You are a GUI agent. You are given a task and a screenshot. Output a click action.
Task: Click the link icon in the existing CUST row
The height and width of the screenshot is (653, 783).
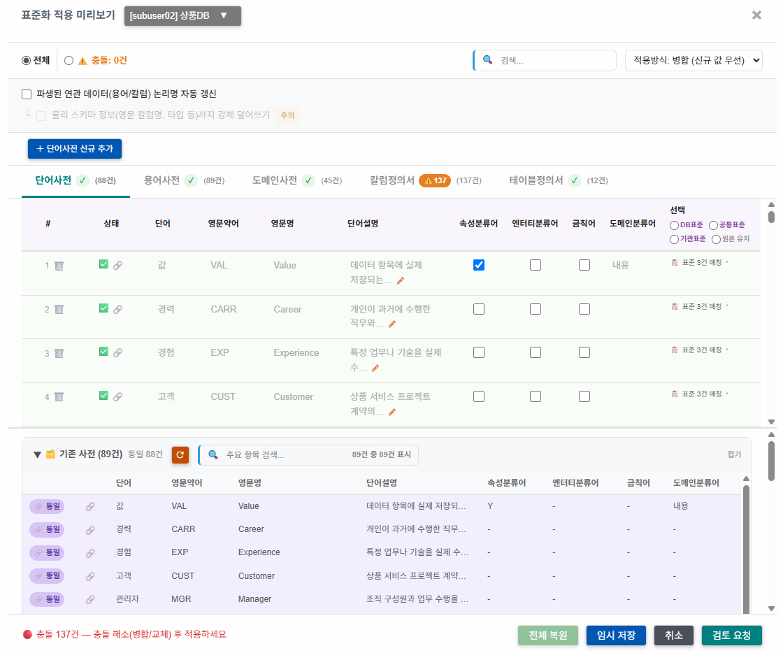[x=90, y=577]
